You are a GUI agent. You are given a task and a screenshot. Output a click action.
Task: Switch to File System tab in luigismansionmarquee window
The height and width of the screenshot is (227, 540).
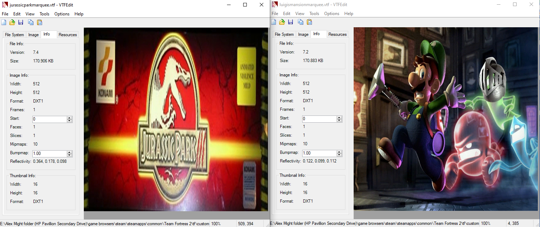pos(284,34)
